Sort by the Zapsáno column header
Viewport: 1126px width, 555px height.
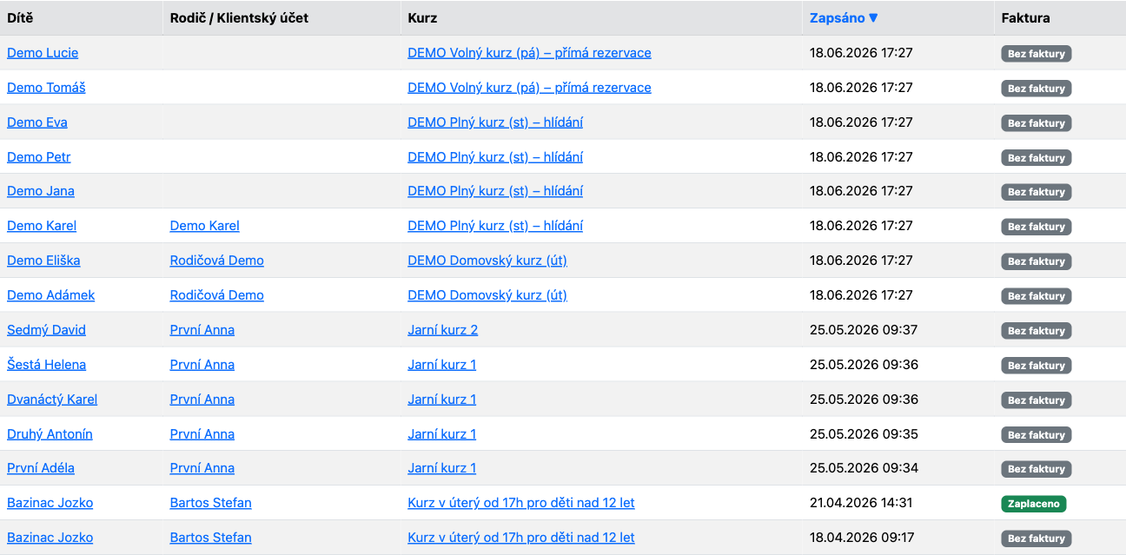843,17
